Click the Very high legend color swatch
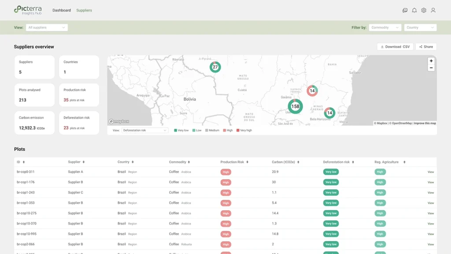This screenshot has width=451, height=254. coord(238,131)
